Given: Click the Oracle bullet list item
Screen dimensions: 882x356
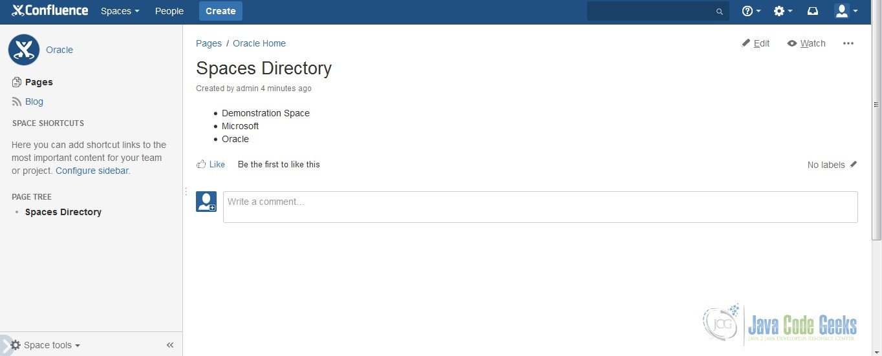Looking at the screenshot, I should pos(235,139).
